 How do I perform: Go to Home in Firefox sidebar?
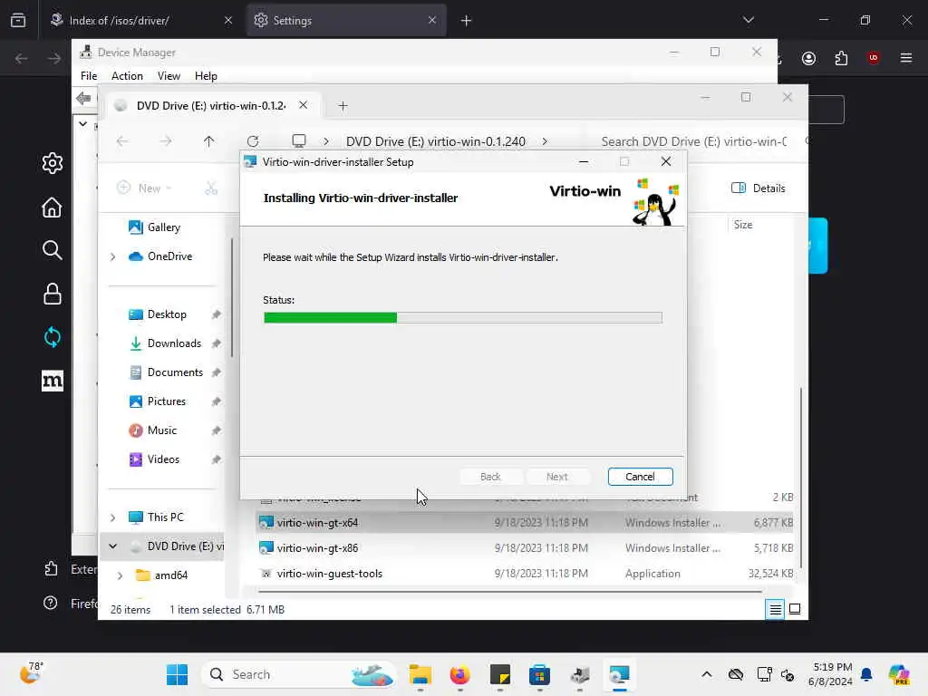(52, 208)
